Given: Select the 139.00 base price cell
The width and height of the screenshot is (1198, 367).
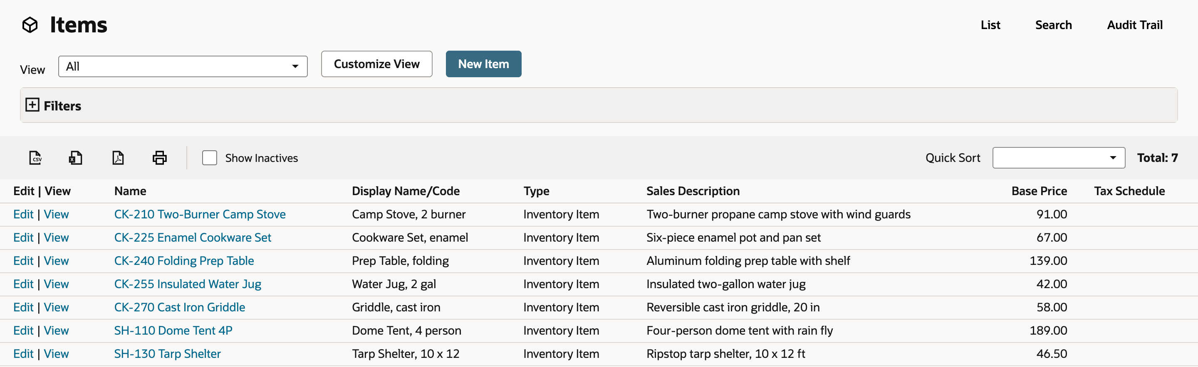Looking at the screenshot, I should pyautogui.click(x=1048, y=261).
